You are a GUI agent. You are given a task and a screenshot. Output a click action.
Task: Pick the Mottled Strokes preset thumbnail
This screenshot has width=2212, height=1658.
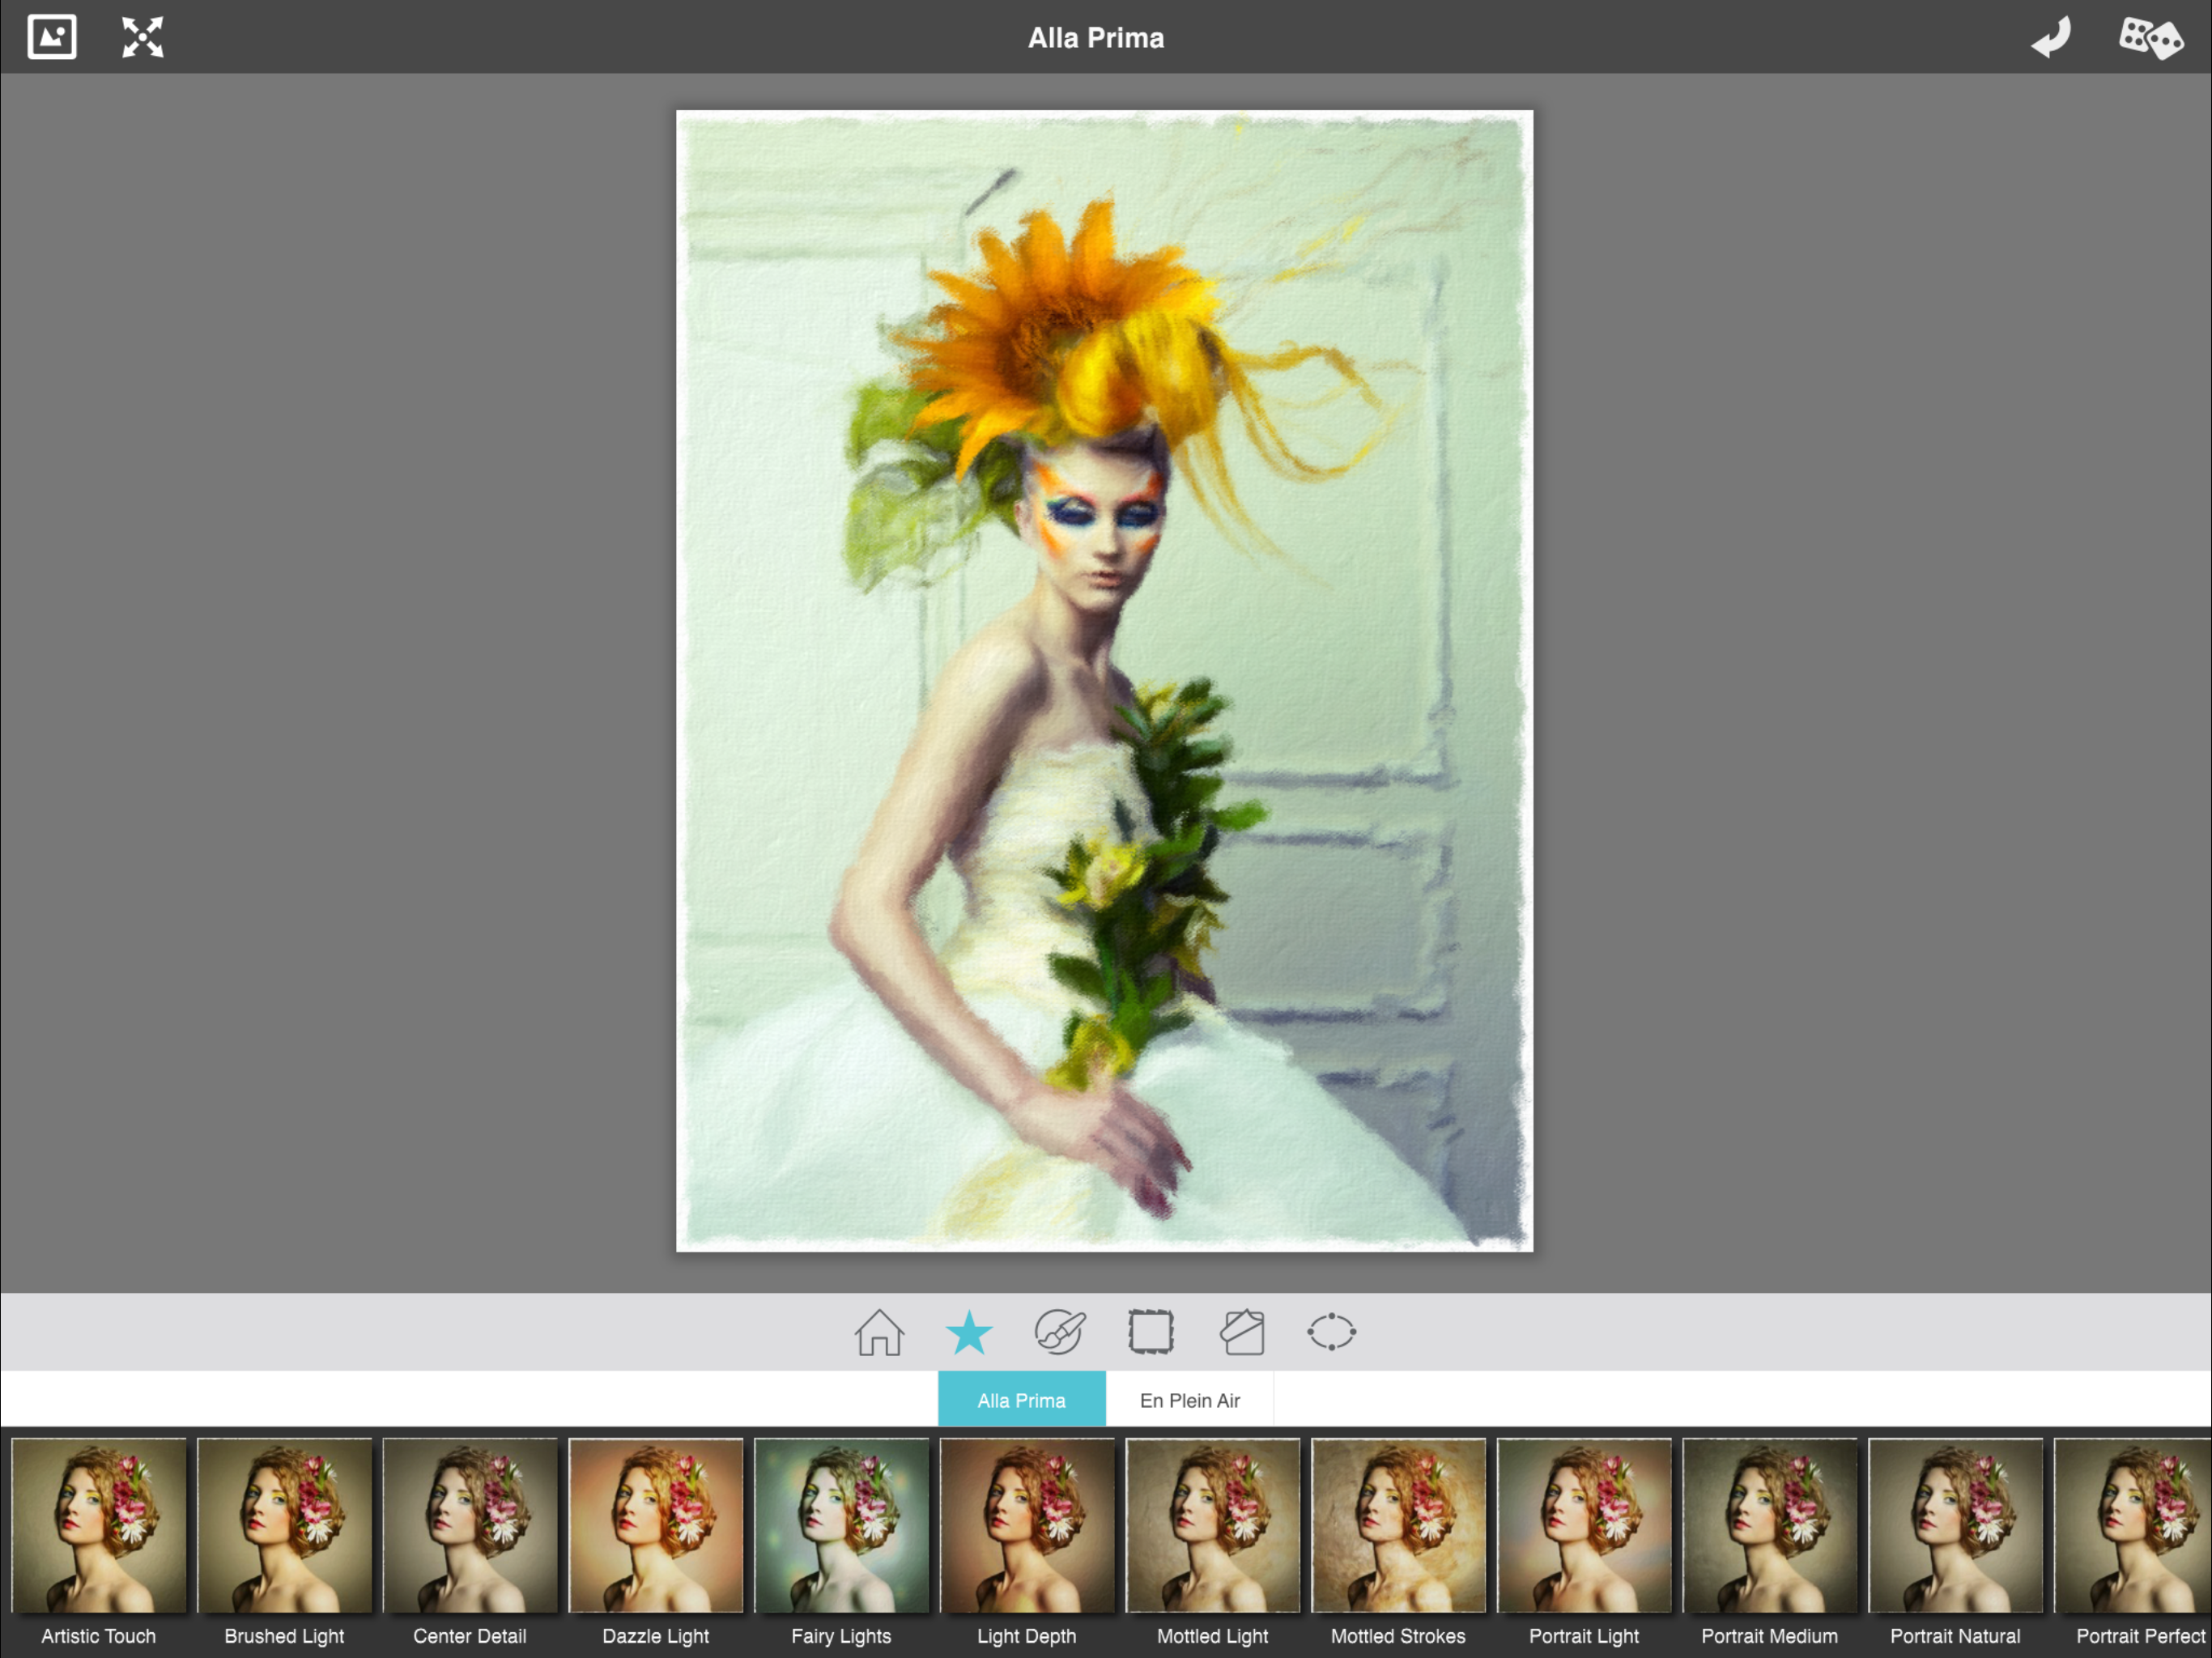pos(1398,1526)
